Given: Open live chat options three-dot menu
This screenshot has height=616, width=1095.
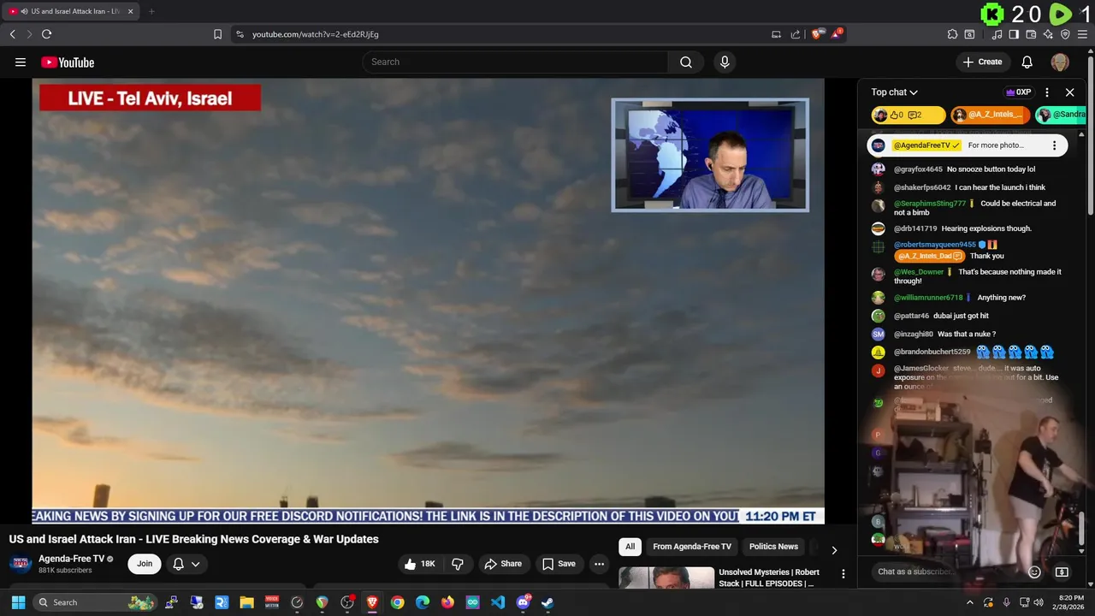Looking at the screenshot, I should [1047, 92].
